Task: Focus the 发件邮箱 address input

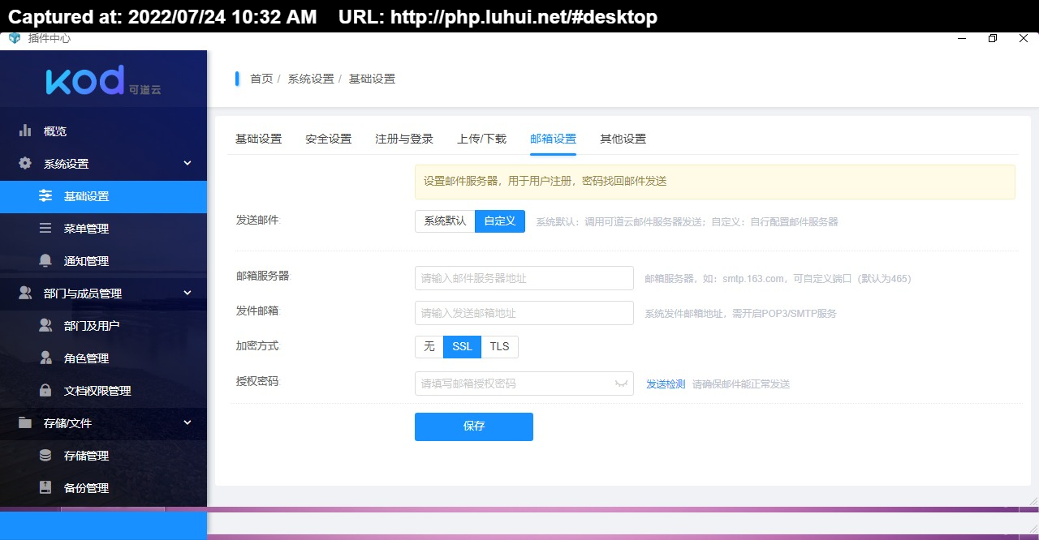Action: pos(524,313)
